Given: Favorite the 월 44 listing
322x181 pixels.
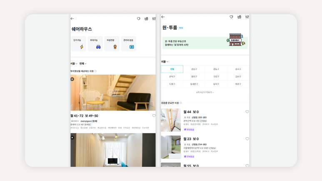Looking at the screenshot, I should [x=247, y=112].
